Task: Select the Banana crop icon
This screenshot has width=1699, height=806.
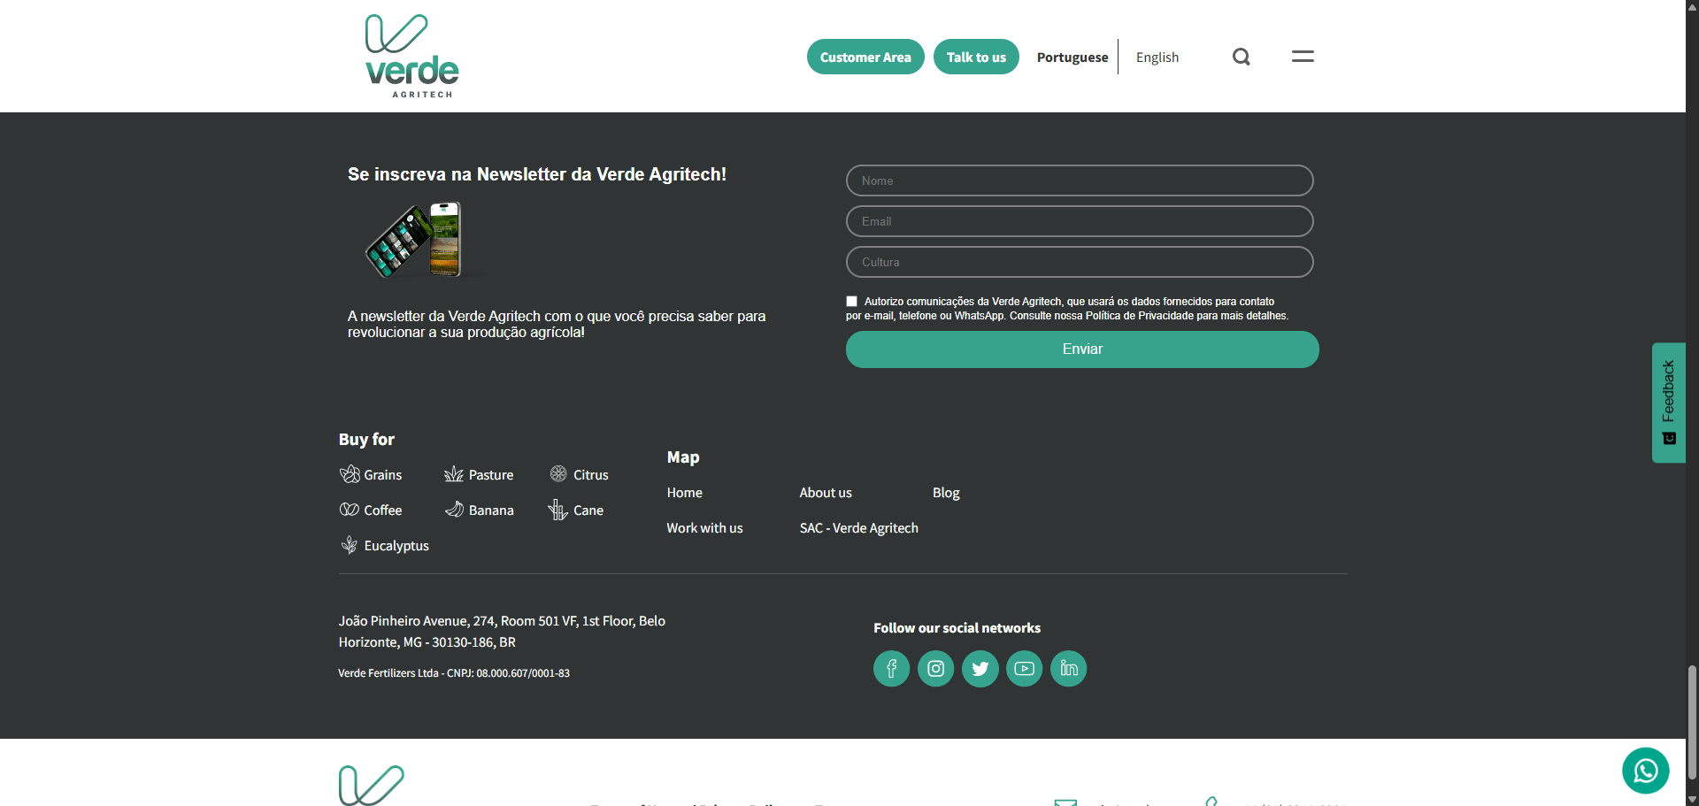Action: (x=455, y=510)
